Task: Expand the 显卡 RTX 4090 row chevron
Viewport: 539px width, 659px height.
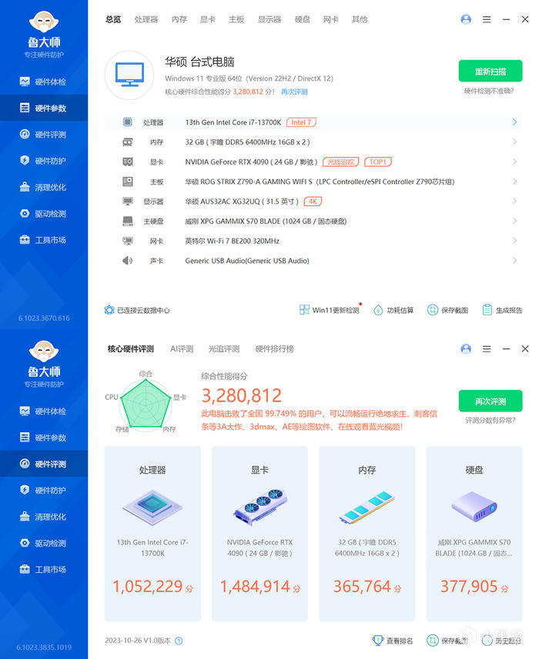Action: (514, 161)
